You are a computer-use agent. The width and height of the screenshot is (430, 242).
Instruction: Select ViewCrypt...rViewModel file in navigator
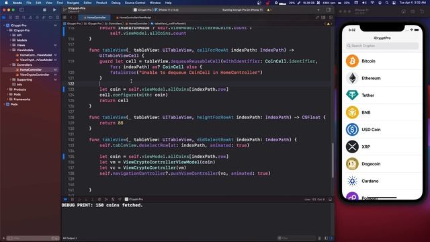click(x=34, y=60)
